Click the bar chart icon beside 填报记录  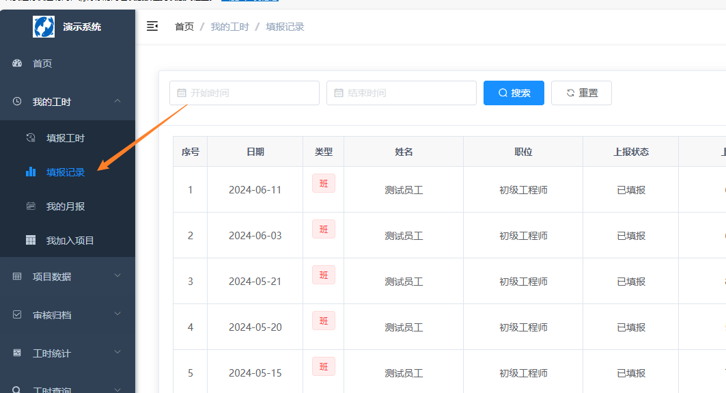pyautogui.click(x=31, y=172)
